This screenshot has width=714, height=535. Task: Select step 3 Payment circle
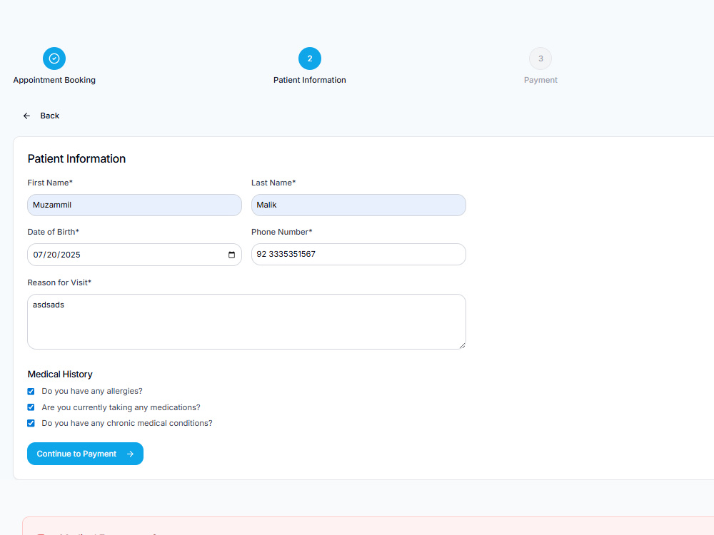coord(540,58)
